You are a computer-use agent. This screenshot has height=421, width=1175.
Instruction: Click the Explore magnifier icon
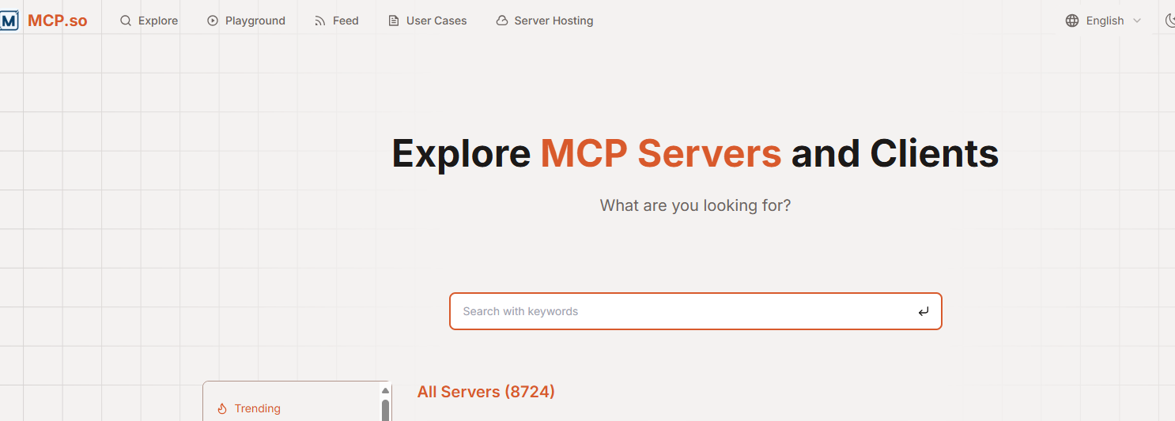click(x=126, y=21)
